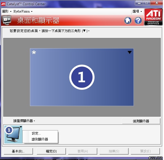Minimize the Catalyst Control Center window

(139, 3)
